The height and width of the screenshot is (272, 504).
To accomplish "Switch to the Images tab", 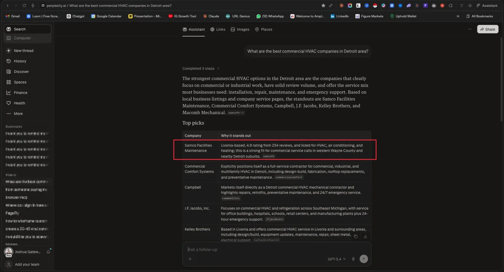I will pos(240,30).
